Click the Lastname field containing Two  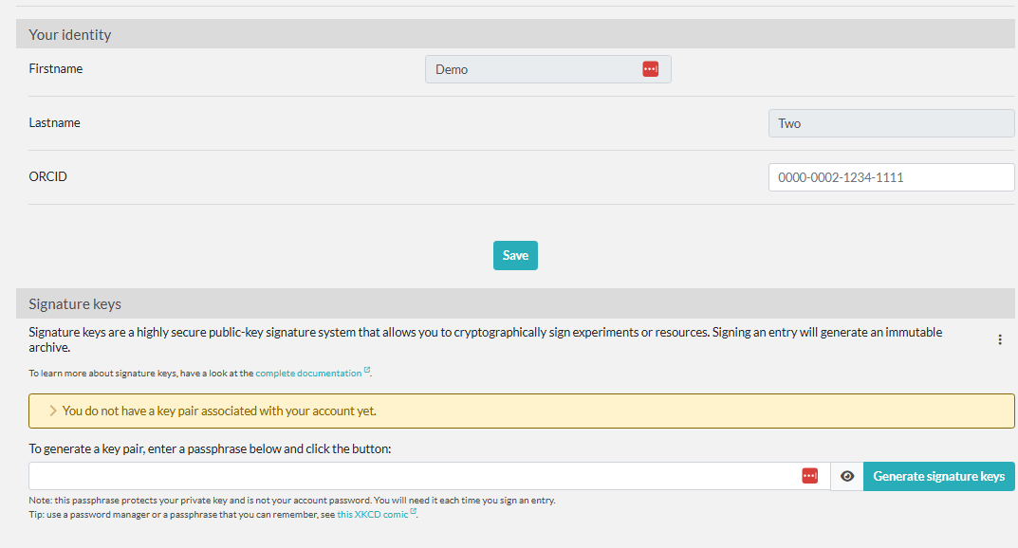click(891, 123)
